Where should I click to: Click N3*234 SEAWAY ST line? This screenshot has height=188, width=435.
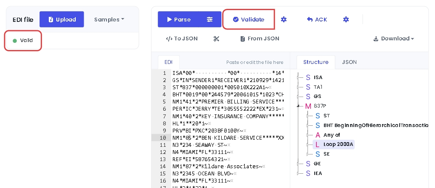(x=202, y=145)
